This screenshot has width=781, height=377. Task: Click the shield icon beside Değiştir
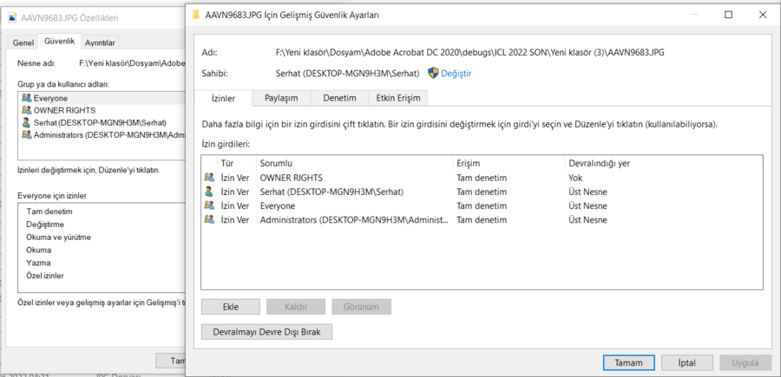click(x=433, y=73)
